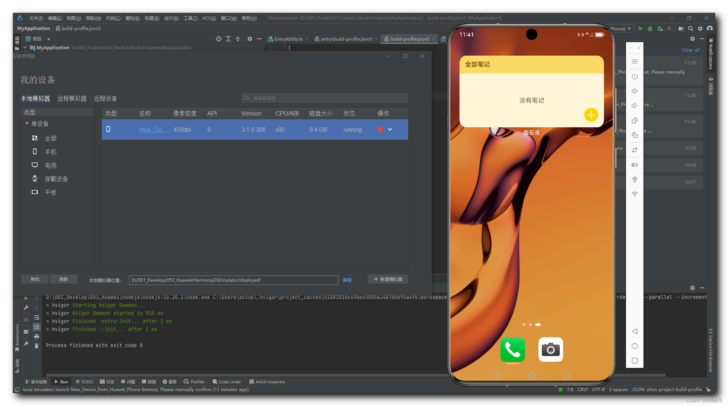Click yellow plus to add note
Screen dimensions: 728x406
(x=591, y=115)
